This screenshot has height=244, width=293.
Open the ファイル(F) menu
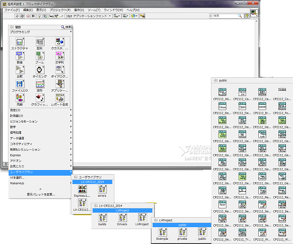[12, 10]
